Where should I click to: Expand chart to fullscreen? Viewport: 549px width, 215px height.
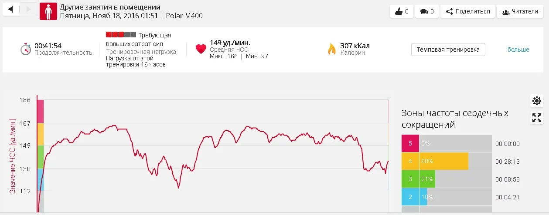pyautogui.click(x=537, y=117)
